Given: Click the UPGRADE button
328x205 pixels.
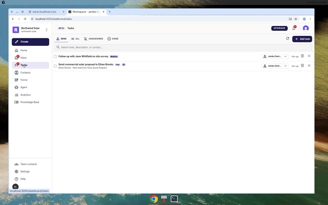Looking at the screenshot, I should click(279, 28).
